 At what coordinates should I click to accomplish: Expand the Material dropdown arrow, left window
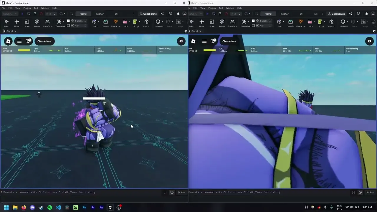point(162,21)
